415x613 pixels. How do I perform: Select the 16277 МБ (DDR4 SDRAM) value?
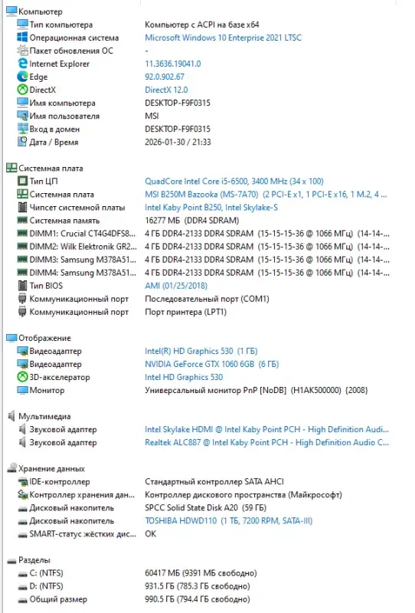(x=192, y=220)
